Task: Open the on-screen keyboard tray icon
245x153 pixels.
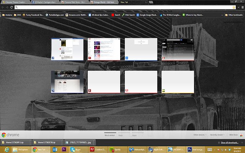Action: click(x=209, y=150)
